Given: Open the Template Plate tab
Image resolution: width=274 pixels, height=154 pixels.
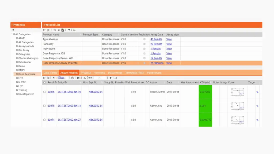Looking at the screenshot, I should [x=135, y=73].
